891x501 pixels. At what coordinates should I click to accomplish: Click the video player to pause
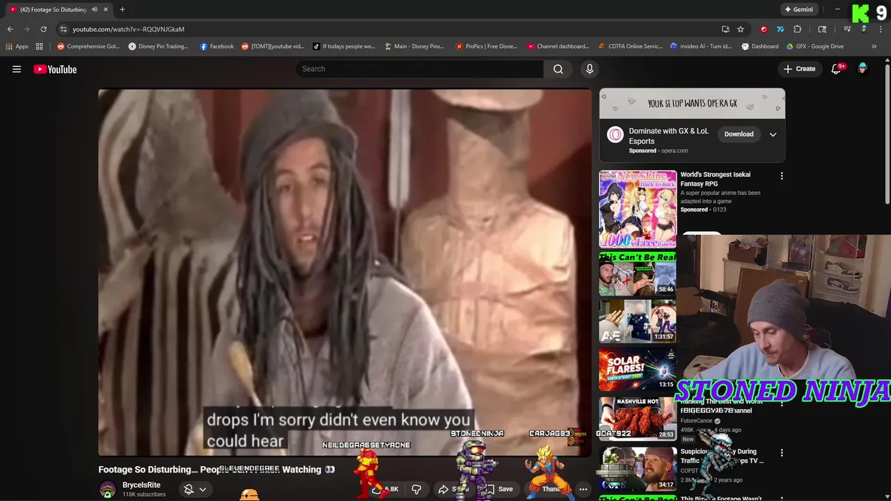pyautogui.click(x=345, y=271)
